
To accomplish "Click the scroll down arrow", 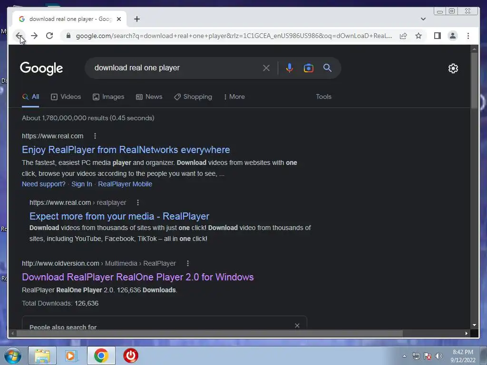I will [x=474, y=325].
